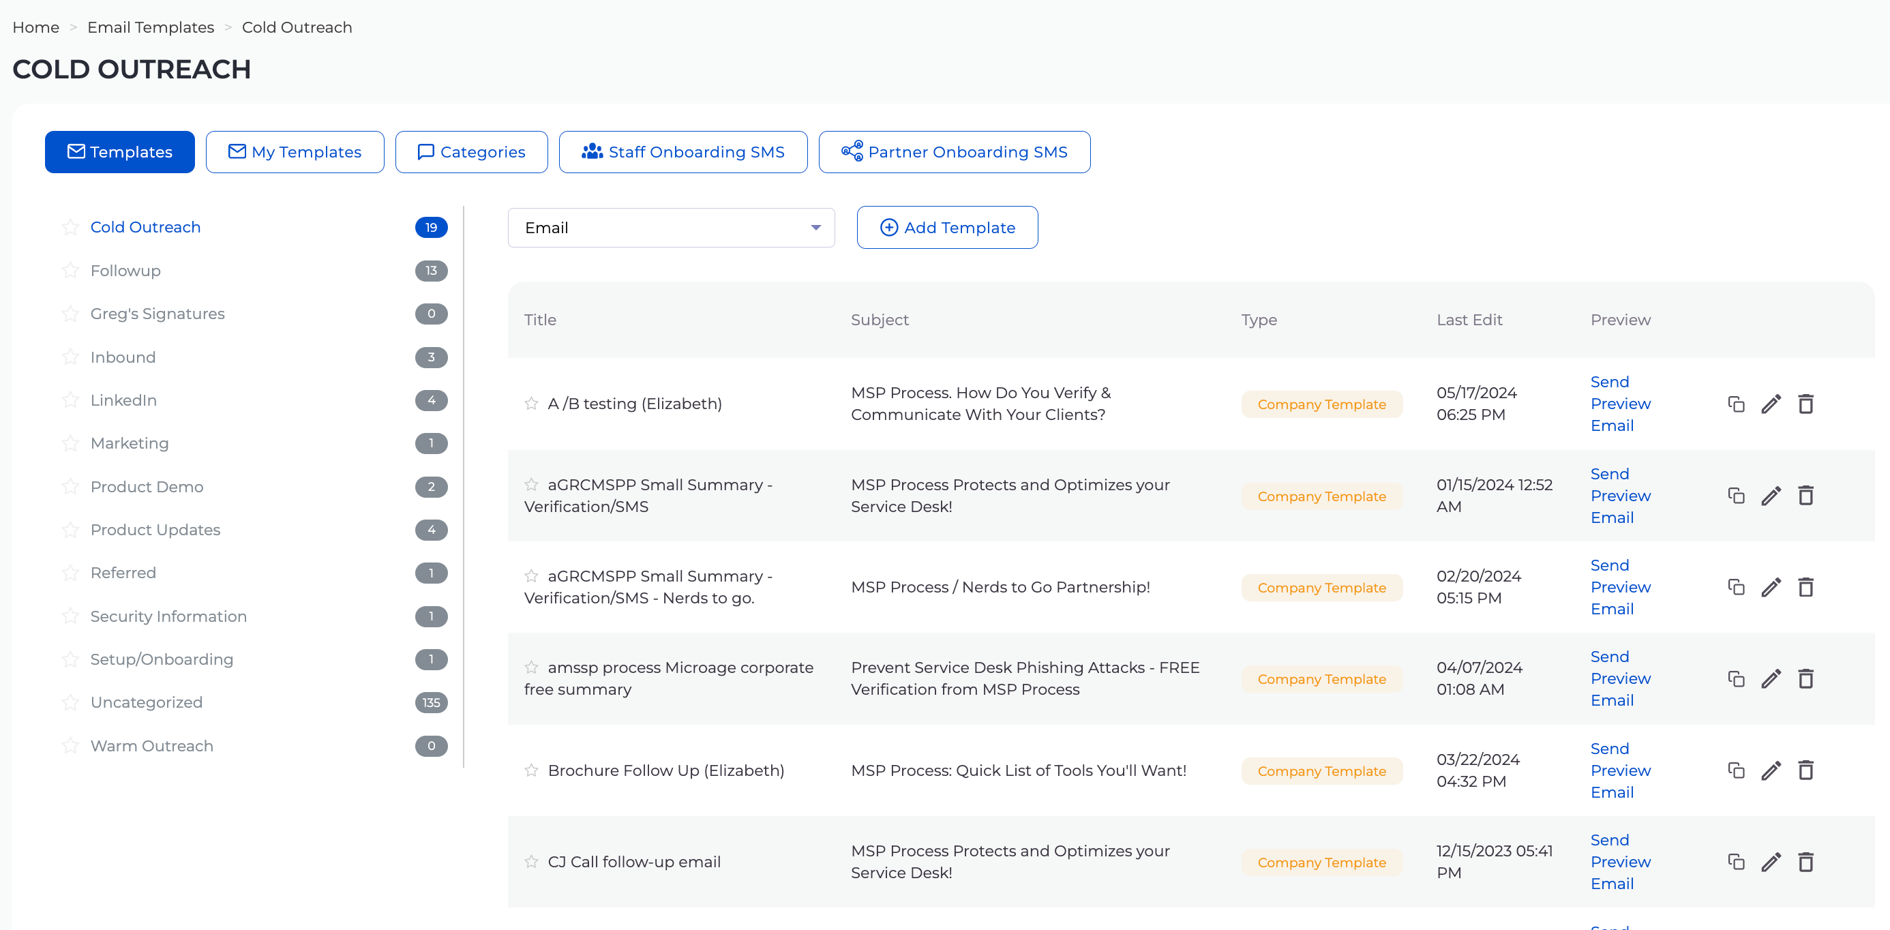Open the Staff Onboarding SMS tab
The image size is (1890, 930).
coord(683,152)
